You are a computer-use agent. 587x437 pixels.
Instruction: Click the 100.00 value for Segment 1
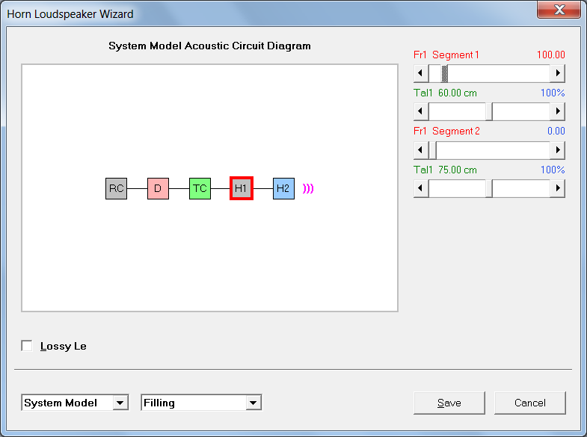pos(550,55)
